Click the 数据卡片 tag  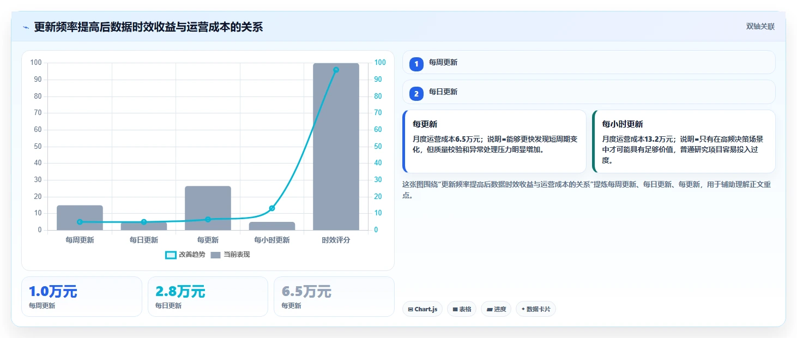click(536, 309)
